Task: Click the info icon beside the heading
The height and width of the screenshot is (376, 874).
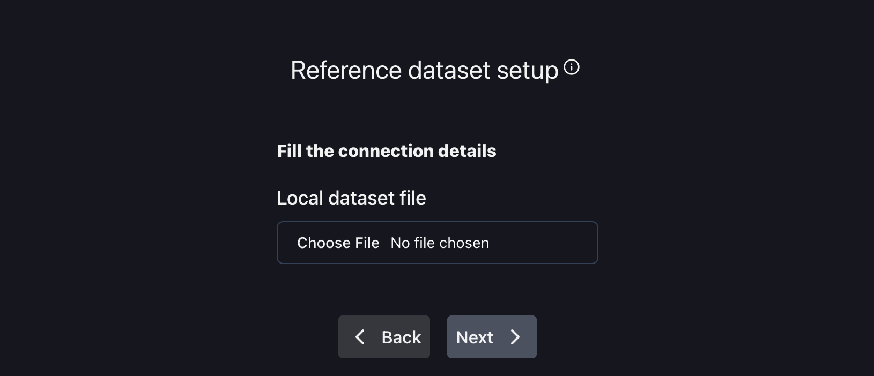Action: coord(572,67)
